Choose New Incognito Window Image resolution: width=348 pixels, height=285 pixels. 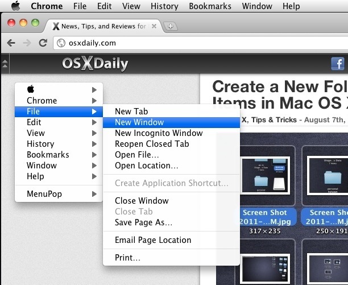(x=171, y=133)
